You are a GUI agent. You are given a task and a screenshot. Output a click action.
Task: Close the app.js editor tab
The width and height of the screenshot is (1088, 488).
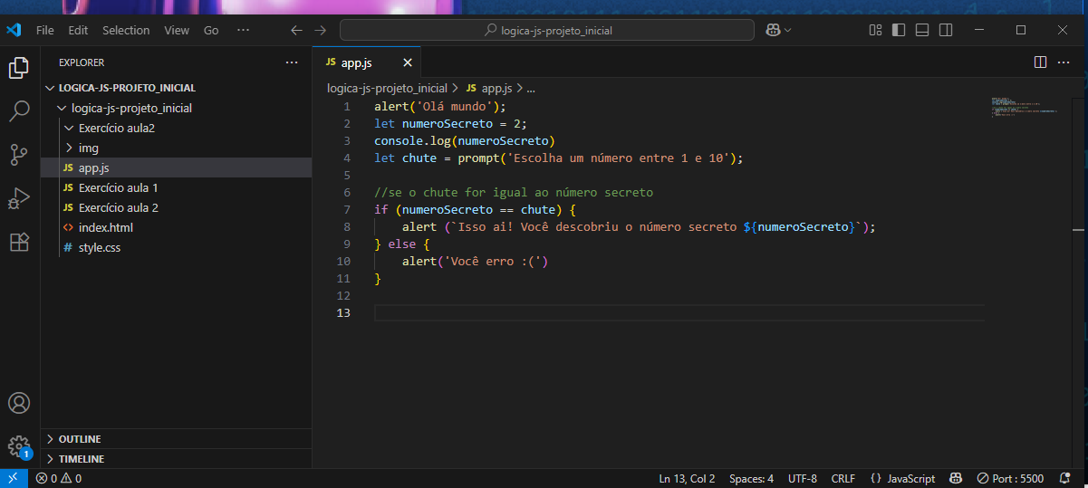tap(408, 62)
